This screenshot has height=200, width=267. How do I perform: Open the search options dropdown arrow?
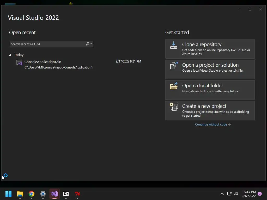pyautogui.click(x=91, y=44)
